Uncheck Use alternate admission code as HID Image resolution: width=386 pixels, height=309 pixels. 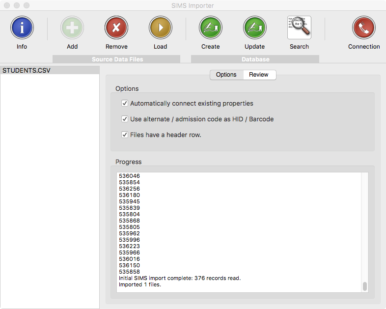click(x=125, y=119)
